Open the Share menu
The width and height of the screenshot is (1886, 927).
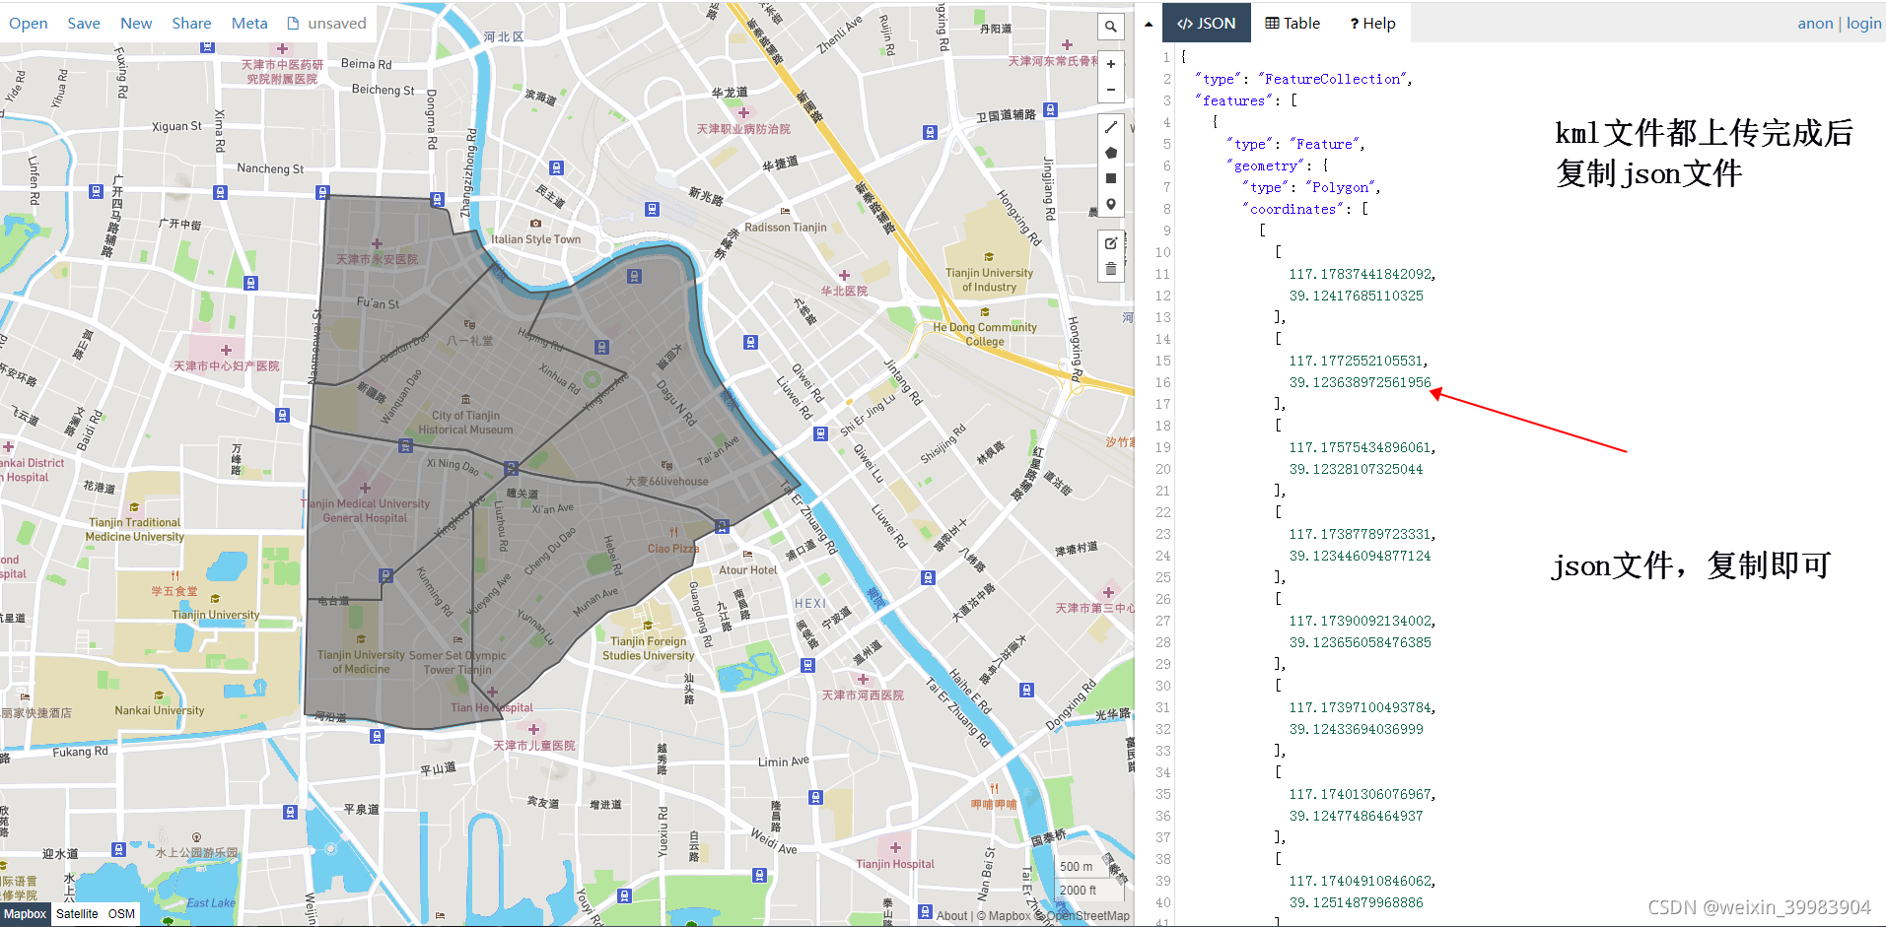pyautogui.click(x=191, y=23)
